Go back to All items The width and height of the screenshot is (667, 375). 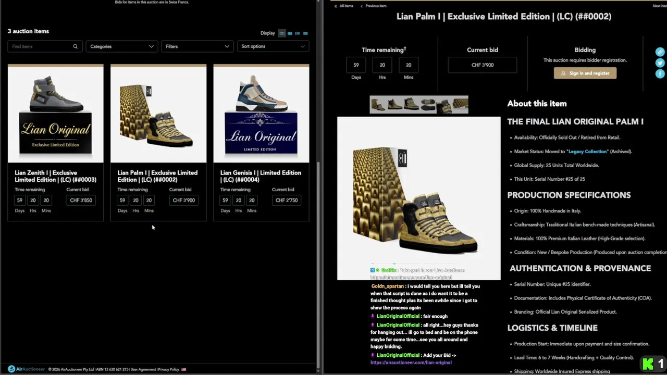[343, 6]
